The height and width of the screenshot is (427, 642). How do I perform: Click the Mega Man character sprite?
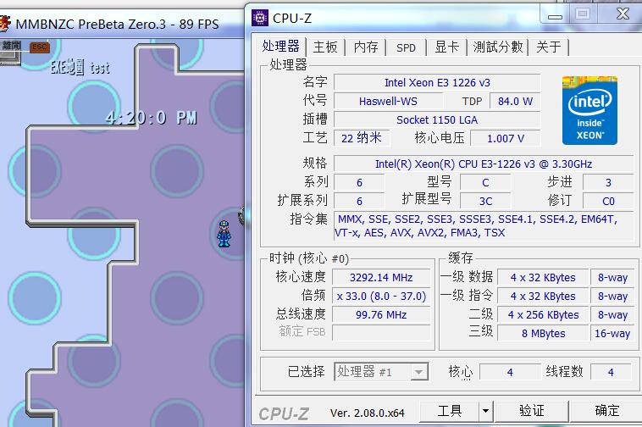(224, 234)
